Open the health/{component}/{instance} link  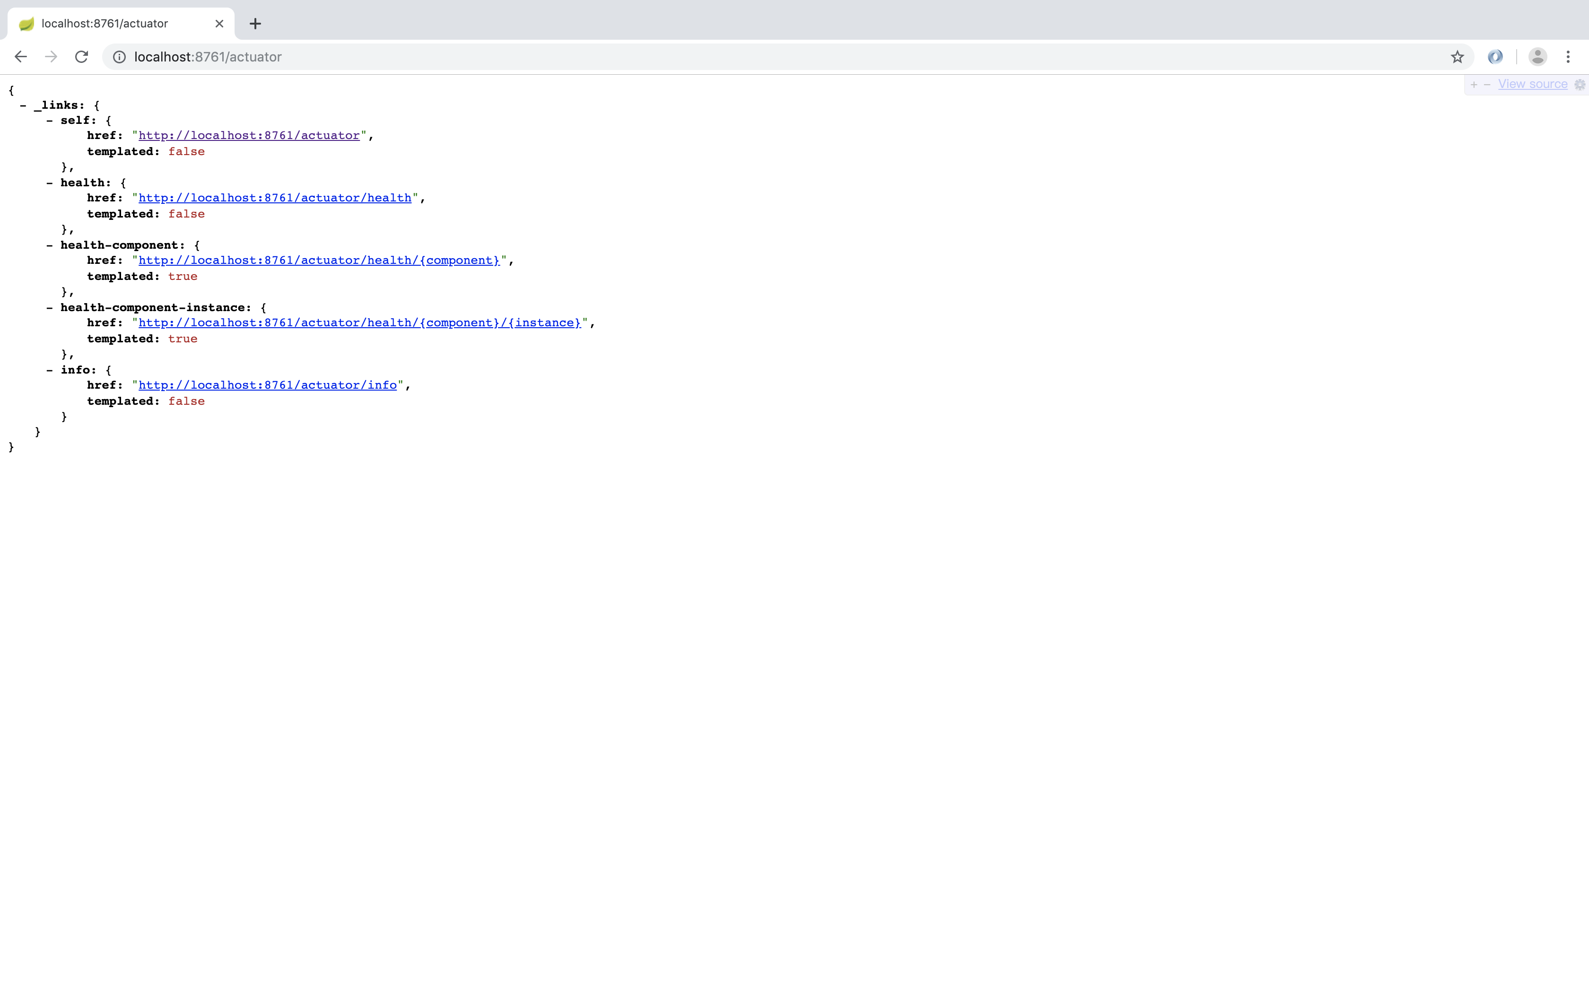(360, 322)
